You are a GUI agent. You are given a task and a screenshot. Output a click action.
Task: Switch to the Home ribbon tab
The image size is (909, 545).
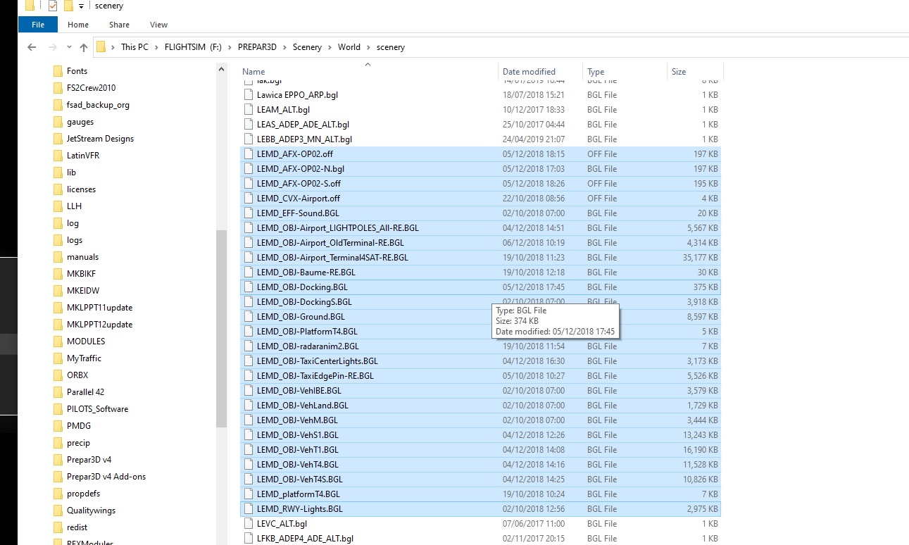click(78, 25)
